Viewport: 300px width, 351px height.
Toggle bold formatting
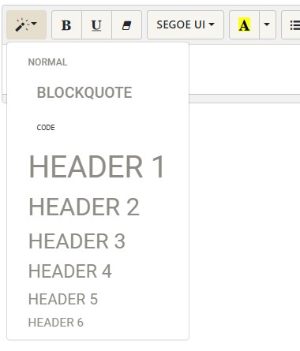[66, 25]
